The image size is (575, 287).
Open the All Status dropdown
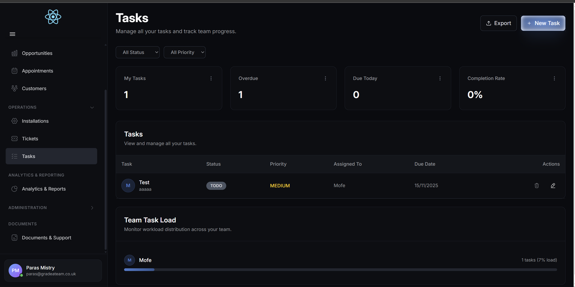137,52
